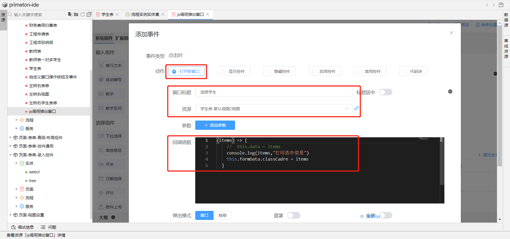Click the save icon in title bar
The height and width of the screenshot is (239, 510).
501,5
